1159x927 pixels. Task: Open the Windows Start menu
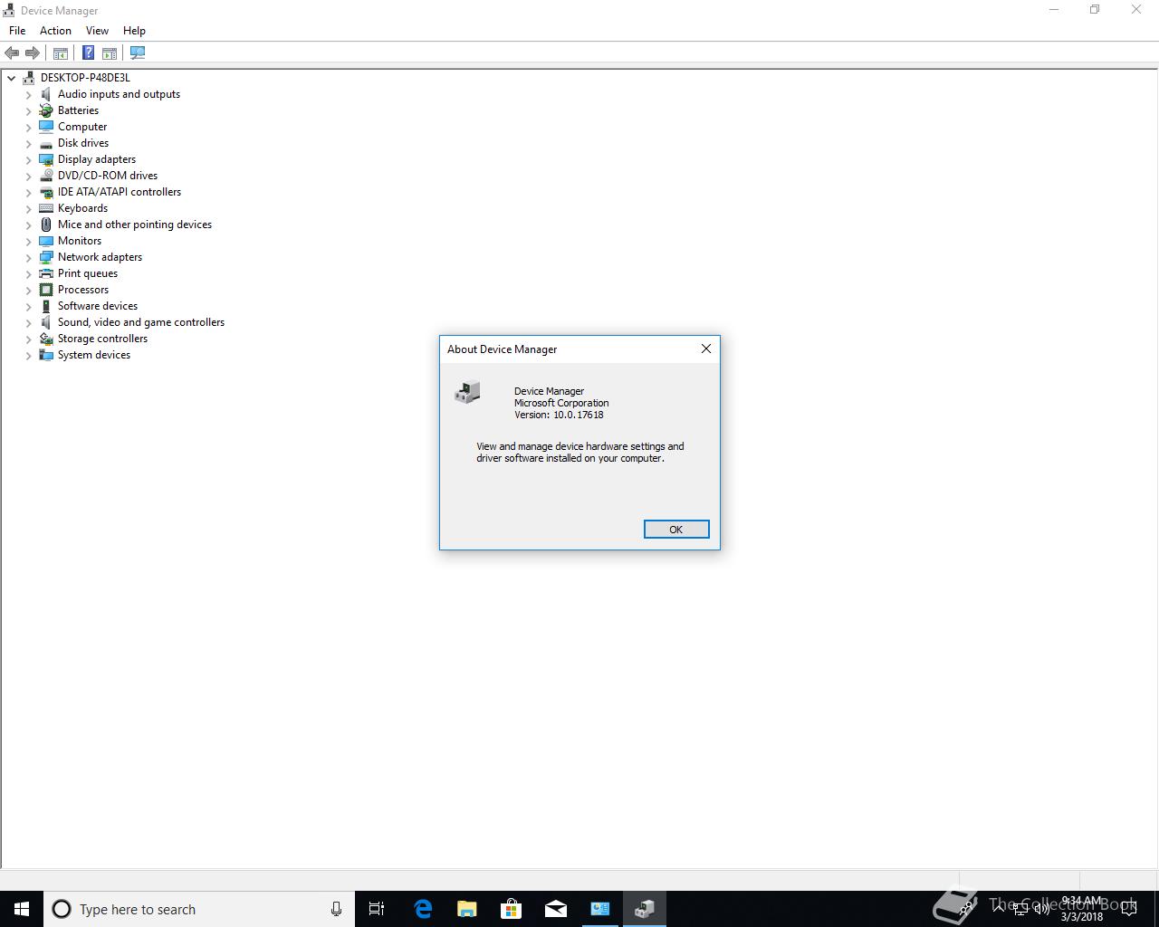coord(22,909)
